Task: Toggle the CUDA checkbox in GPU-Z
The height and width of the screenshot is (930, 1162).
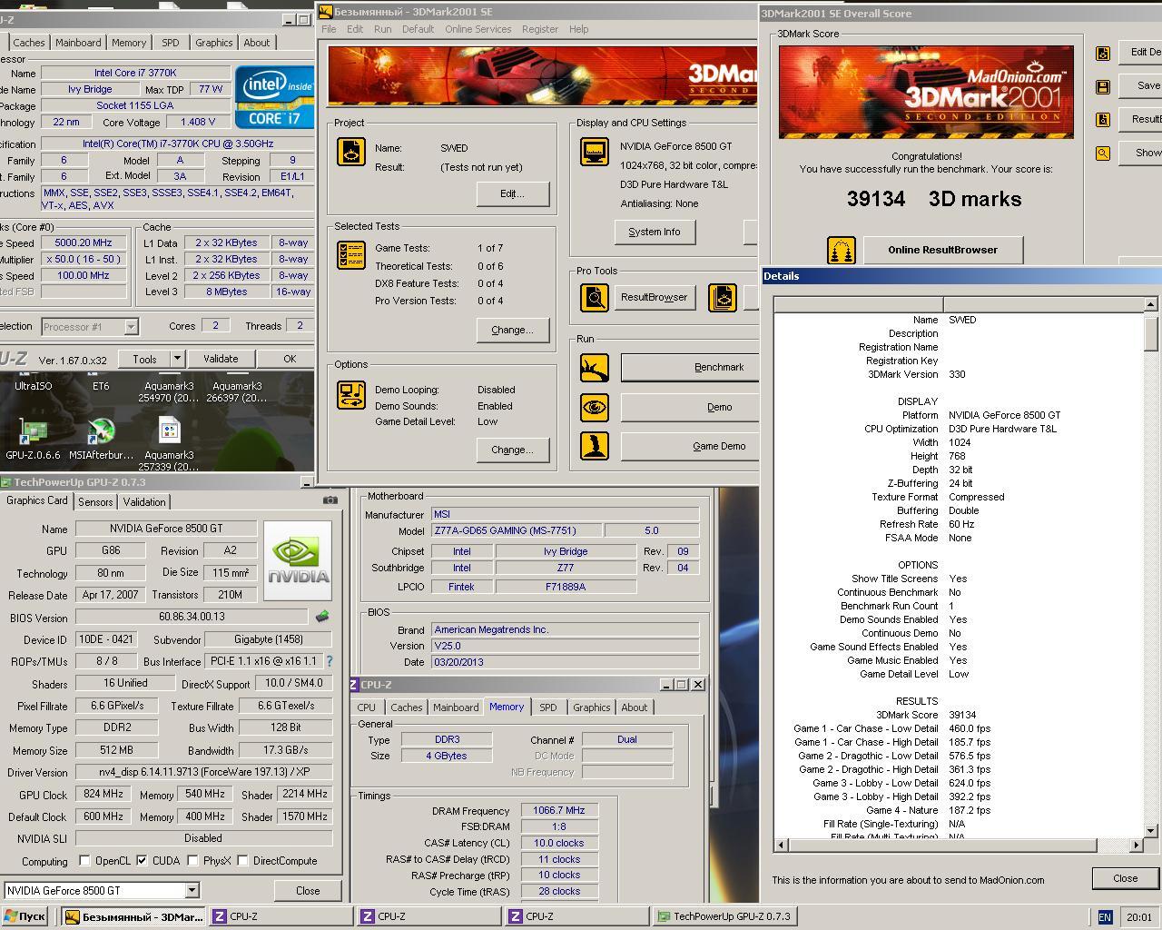Action: 142,861
